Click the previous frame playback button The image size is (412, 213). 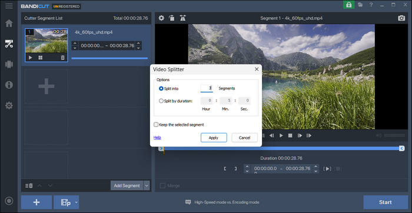click(272, 135)
